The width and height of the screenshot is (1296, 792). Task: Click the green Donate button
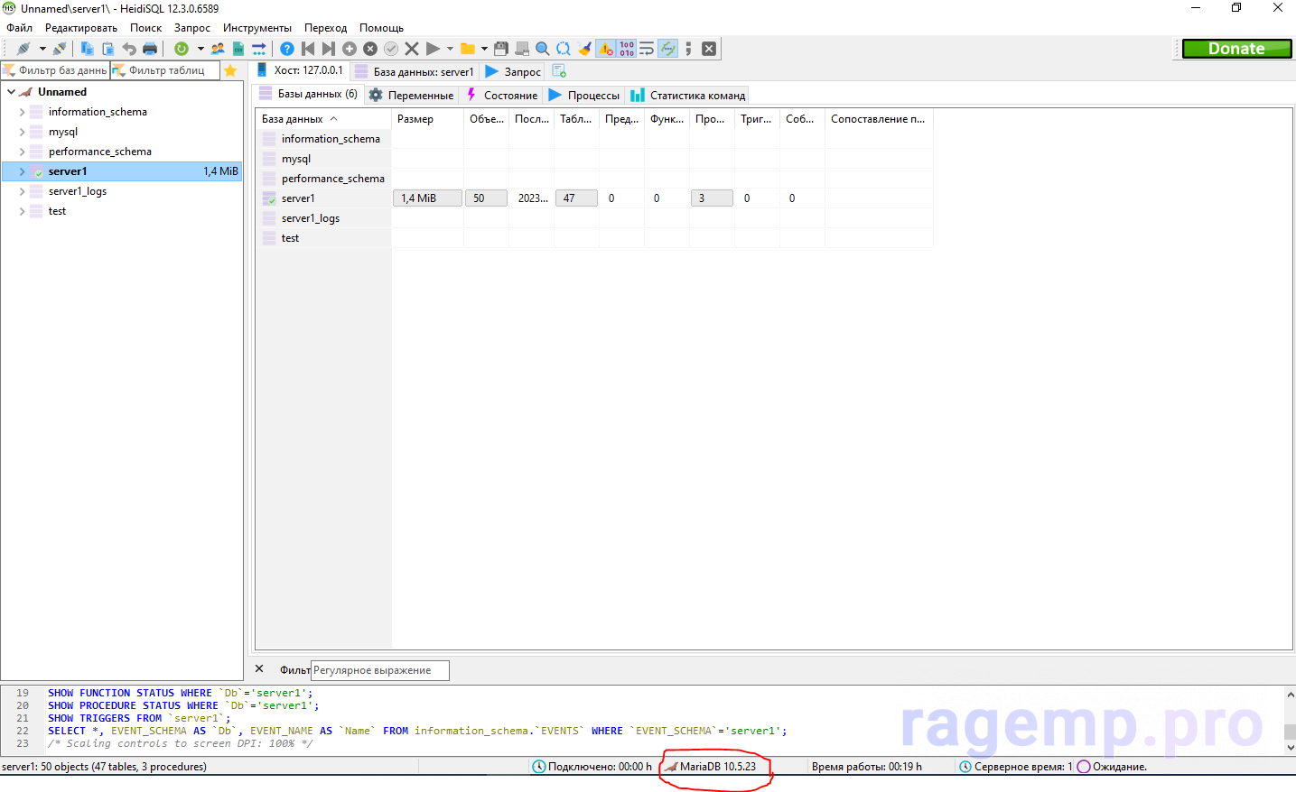point(1236,49)
